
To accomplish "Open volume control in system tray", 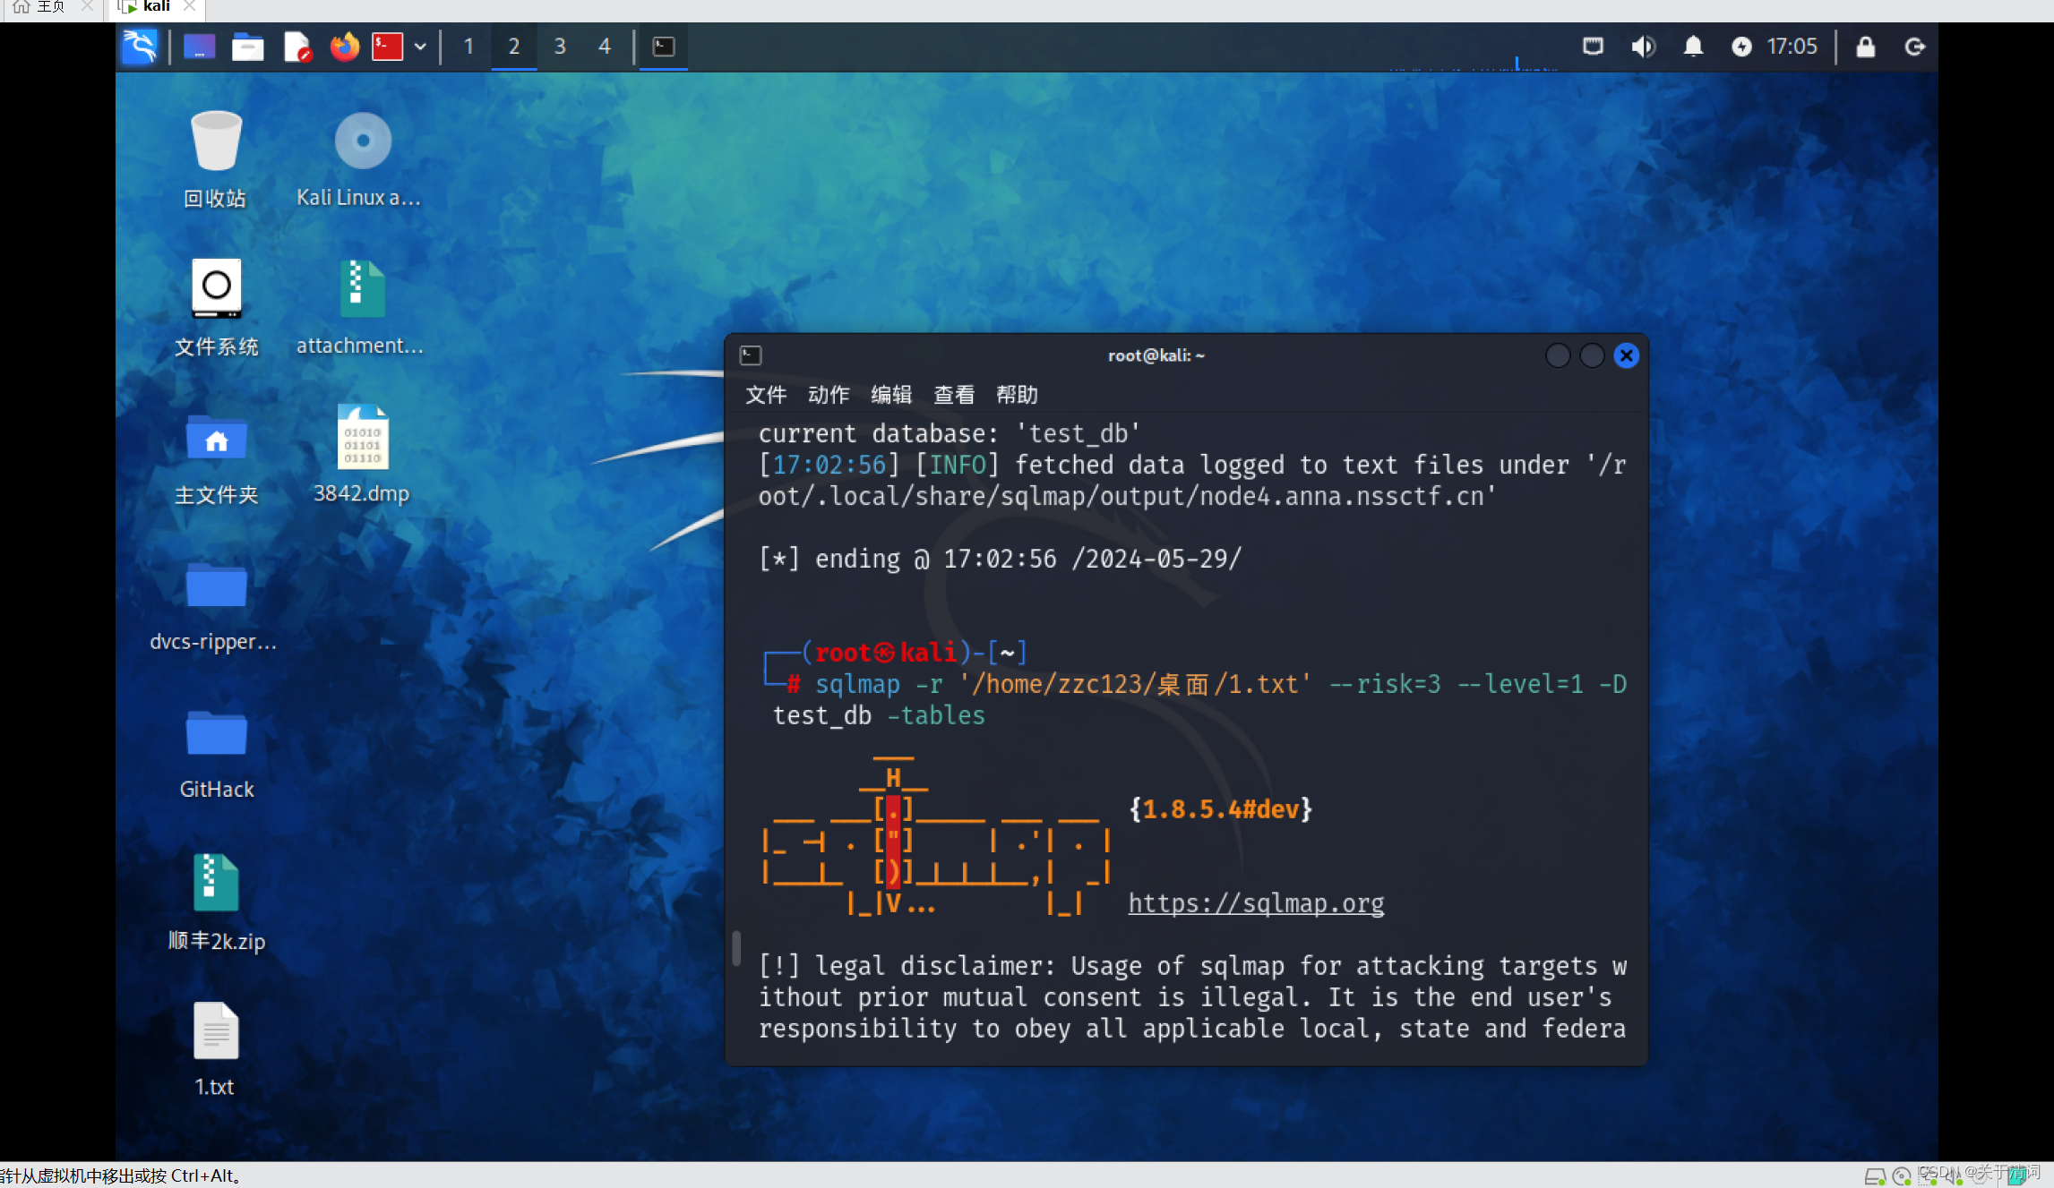I will point(1643,47).
